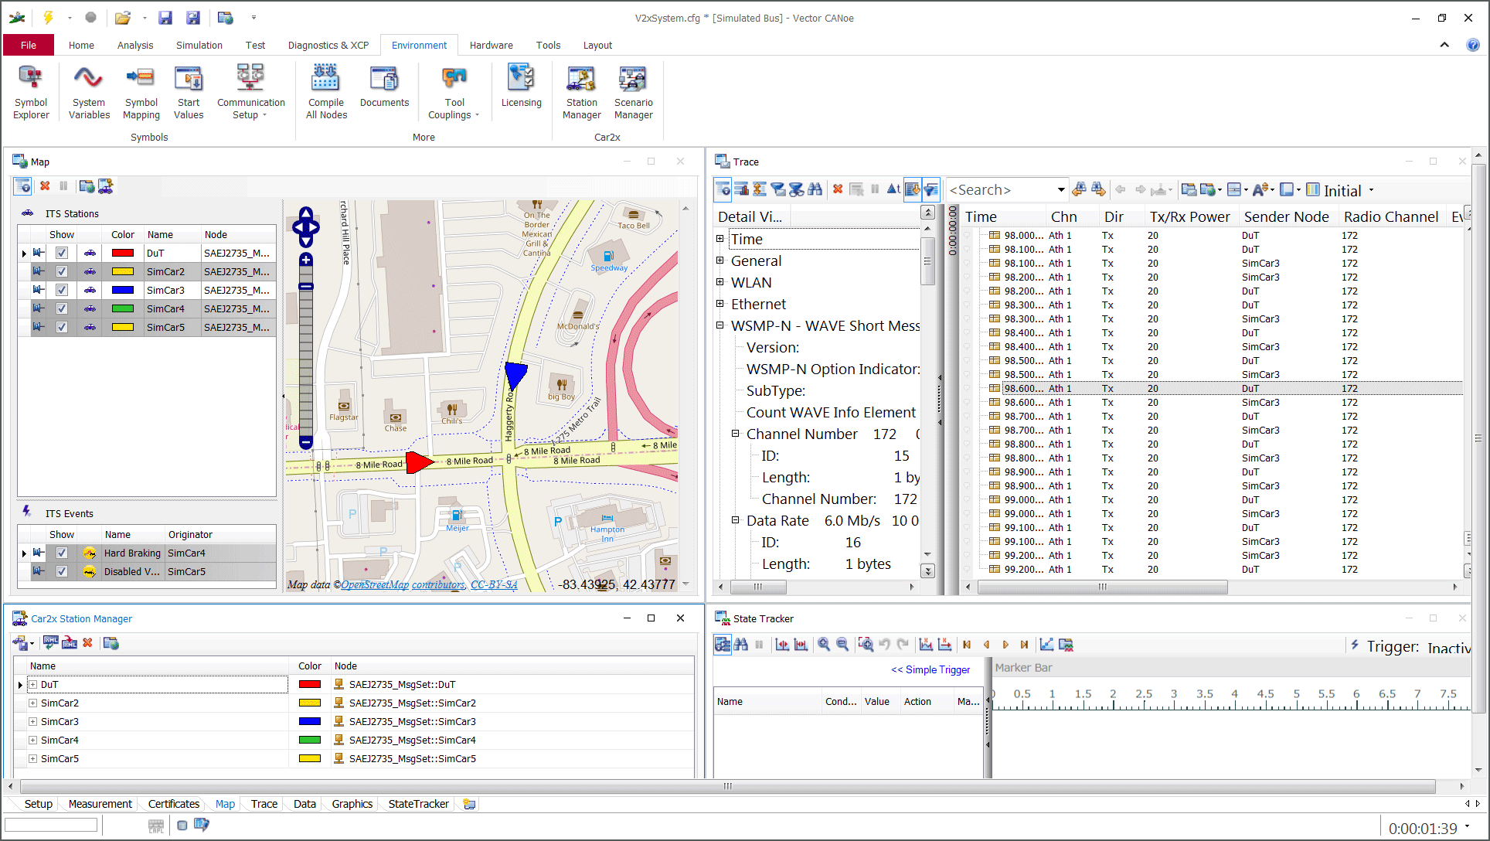Click the Simple Trigger link
This screenshot has height=841, width=1490.
pos(930,669)
